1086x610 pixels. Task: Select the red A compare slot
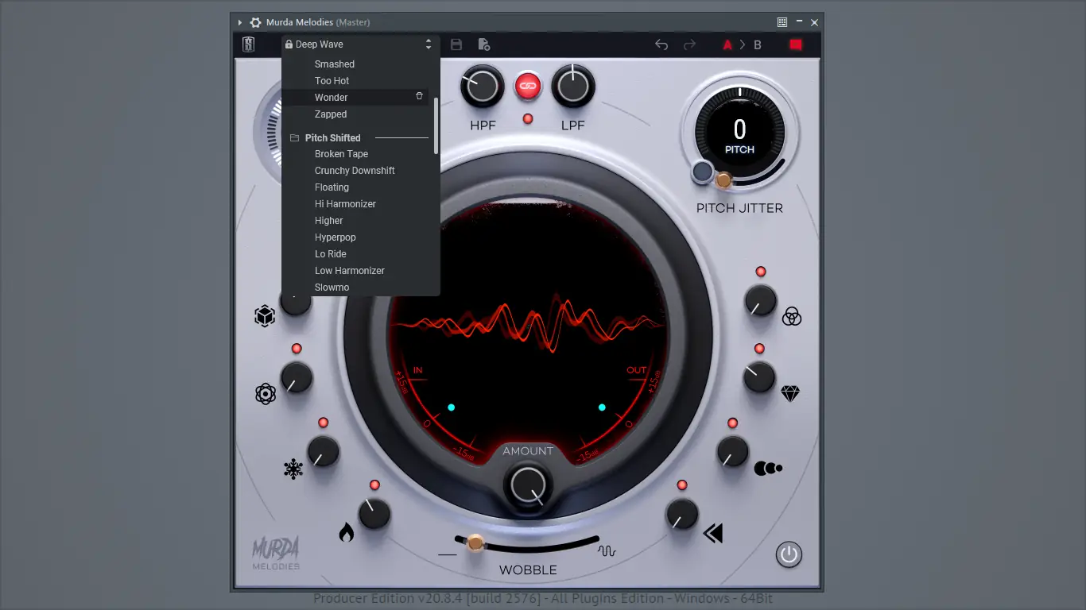click(727, 45)
